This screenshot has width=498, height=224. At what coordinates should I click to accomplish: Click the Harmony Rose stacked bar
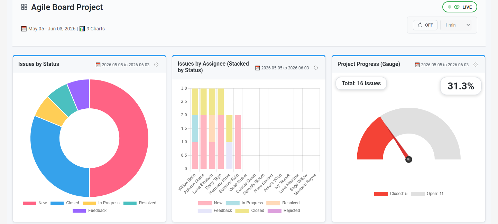[229, 142]
